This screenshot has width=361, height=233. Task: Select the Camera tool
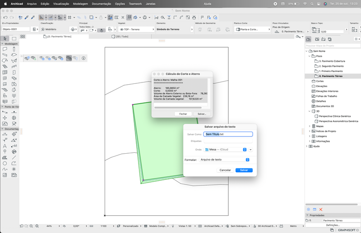(x=14, y=124)
